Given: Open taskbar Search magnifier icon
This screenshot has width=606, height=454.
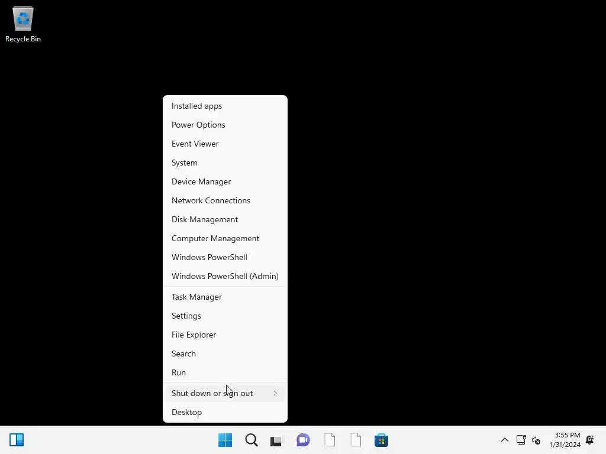Looking at the screenshot, I should point(251,440).
